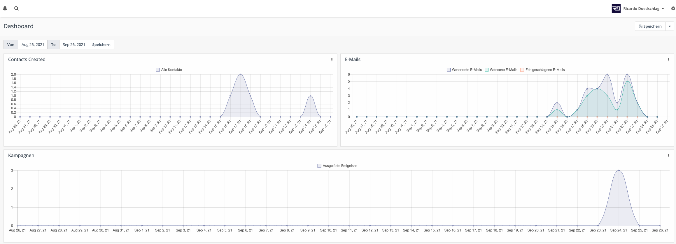Click the Sep 15 sent emails data point
The image size is (676, 244).
coord(557,103)
